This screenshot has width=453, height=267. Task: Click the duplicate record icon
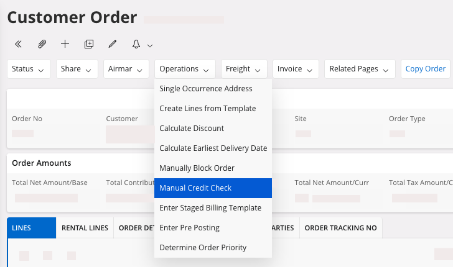(89, 44)
